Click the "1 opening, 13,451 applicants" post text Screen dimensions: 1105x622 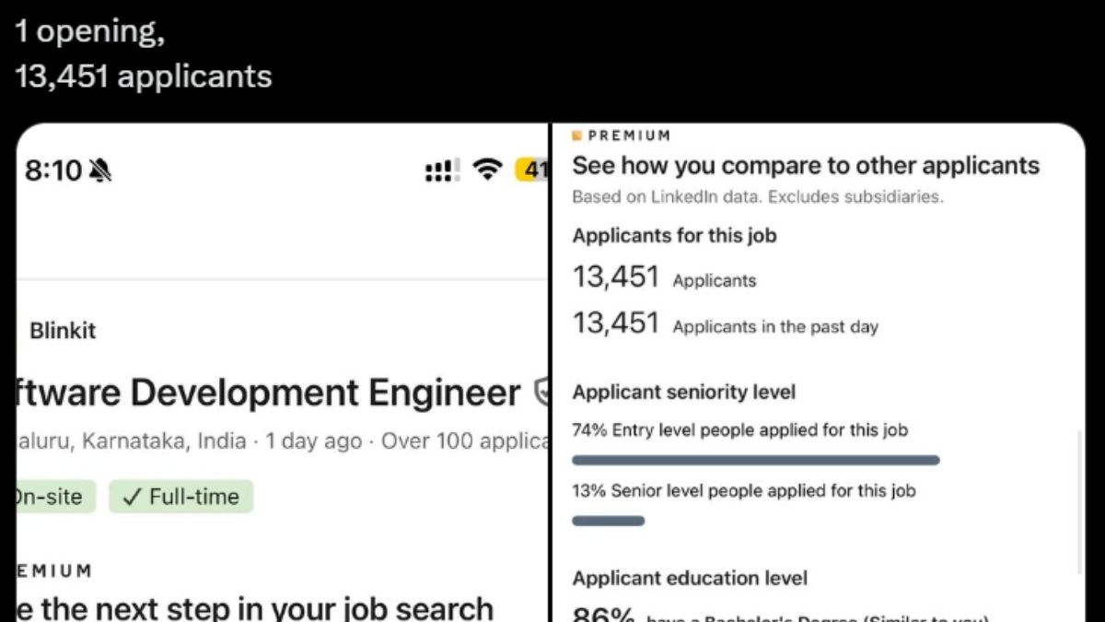click(143, 53)
